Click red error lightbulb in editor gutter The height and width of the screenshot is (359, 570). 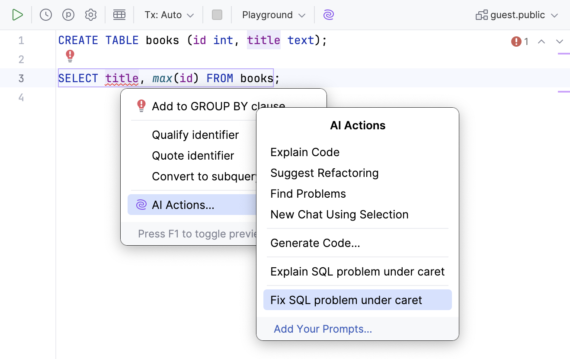(x=70, y=56)
